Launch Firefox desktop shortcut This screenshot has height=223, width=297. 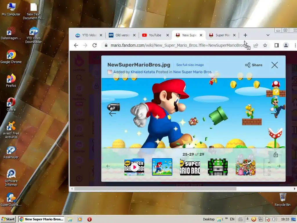click(x=11, y=80)
